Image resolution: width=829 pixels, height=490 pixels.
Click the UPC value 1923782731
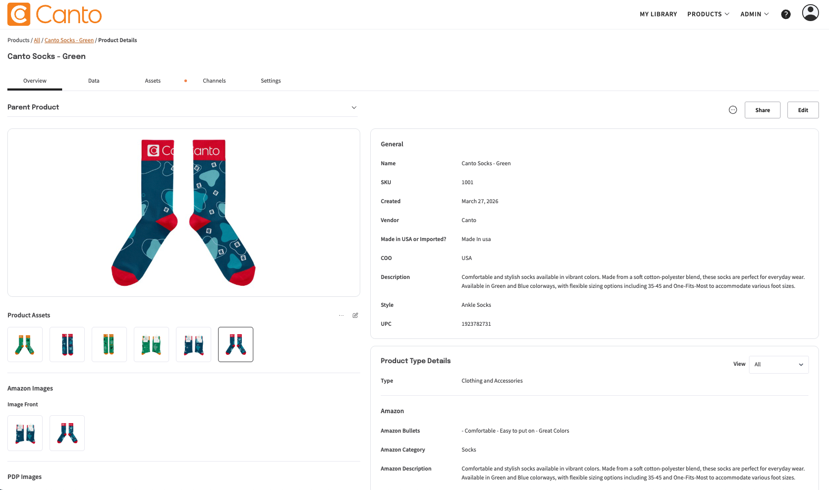pos(476,324)
